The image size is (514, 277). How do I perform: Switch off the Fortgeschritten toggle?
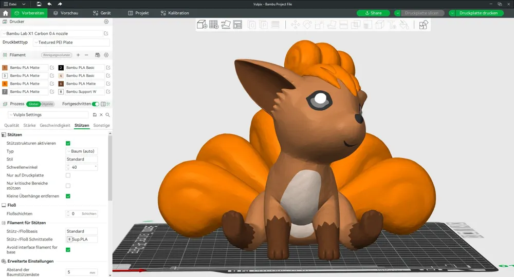pyautogui.click(x=96, y=104)
